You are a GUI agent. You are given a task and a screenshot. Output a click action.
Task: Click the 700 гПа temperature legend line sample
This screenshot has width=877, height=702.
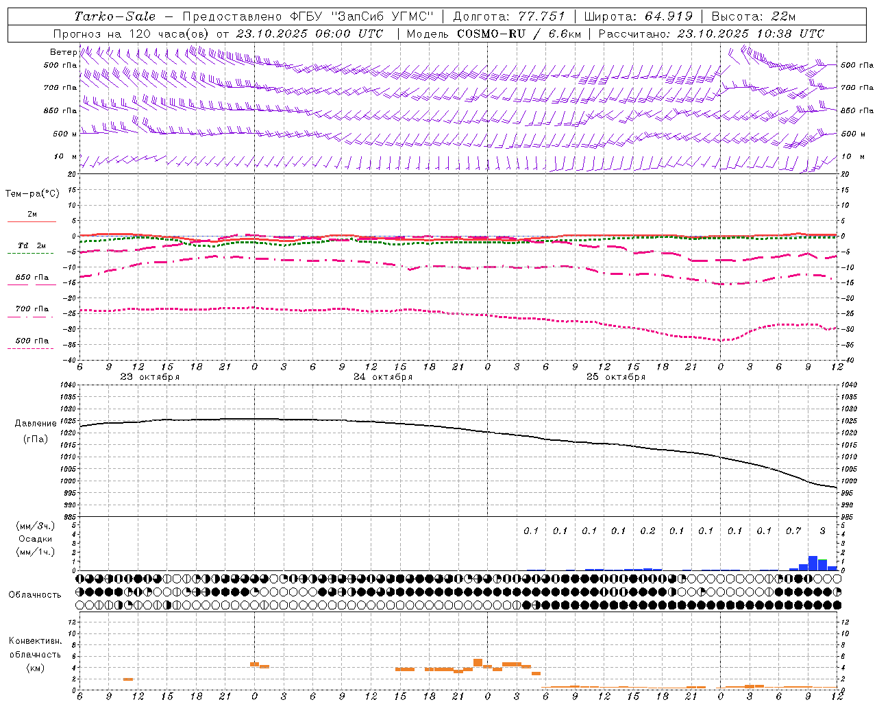30,317
